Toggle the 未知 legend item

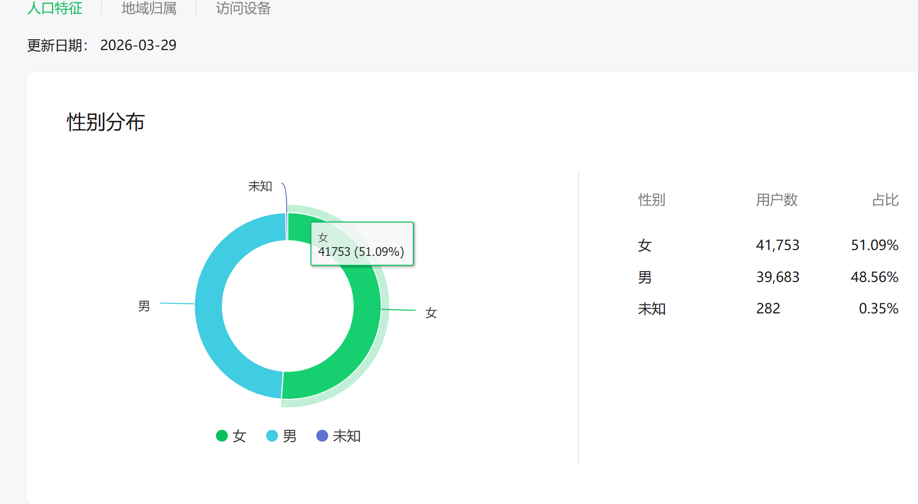click(346, 436)
